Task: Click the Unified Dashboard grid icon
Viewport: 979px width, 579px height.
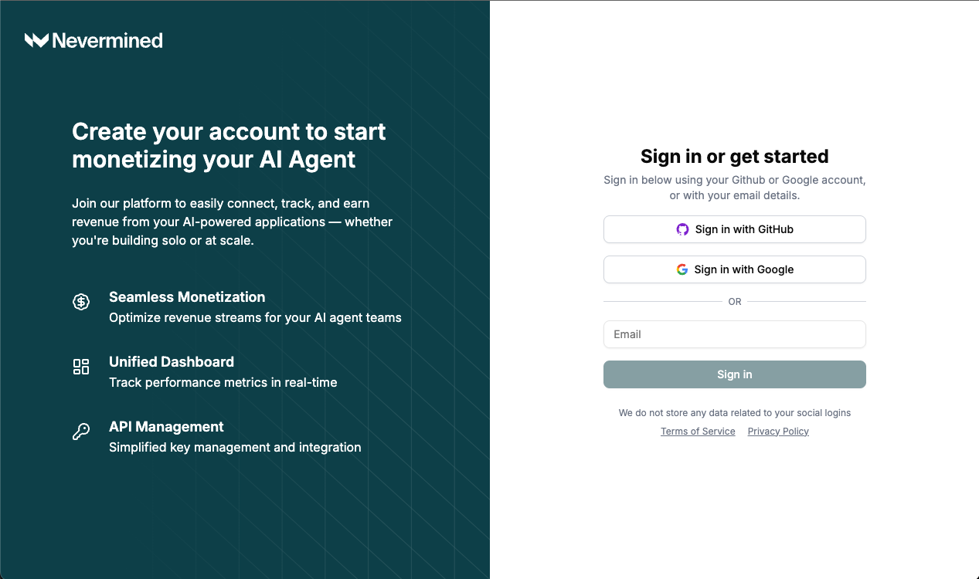Action: pos(81,367)
